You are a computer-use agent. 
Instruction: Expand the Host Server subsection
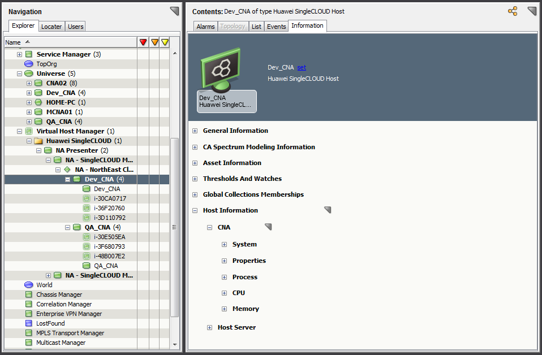[x=209, y=328]
